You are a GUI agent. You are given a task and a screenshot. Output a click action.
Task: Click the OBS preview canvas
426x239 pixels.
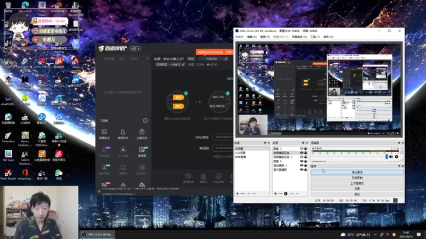pyautogui.click(x=319, y=89)
